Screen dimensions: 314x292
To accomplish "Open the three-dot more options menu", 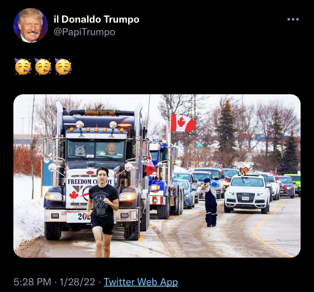I will [293, 19].
